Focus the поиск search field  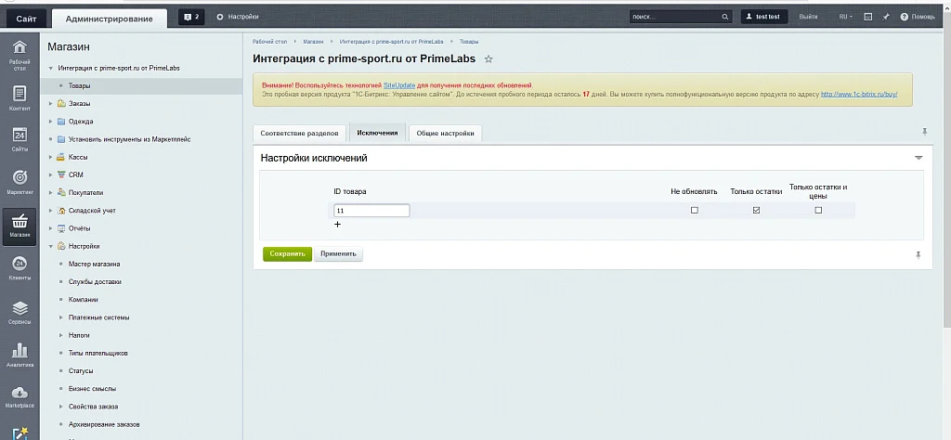pos(674,17)
